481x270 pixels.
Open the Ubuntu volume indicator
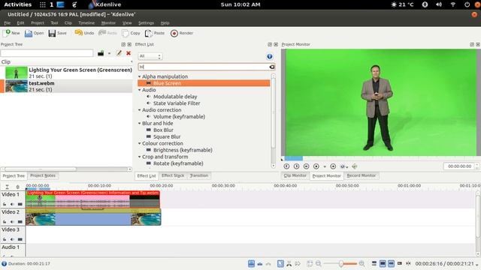439,4
